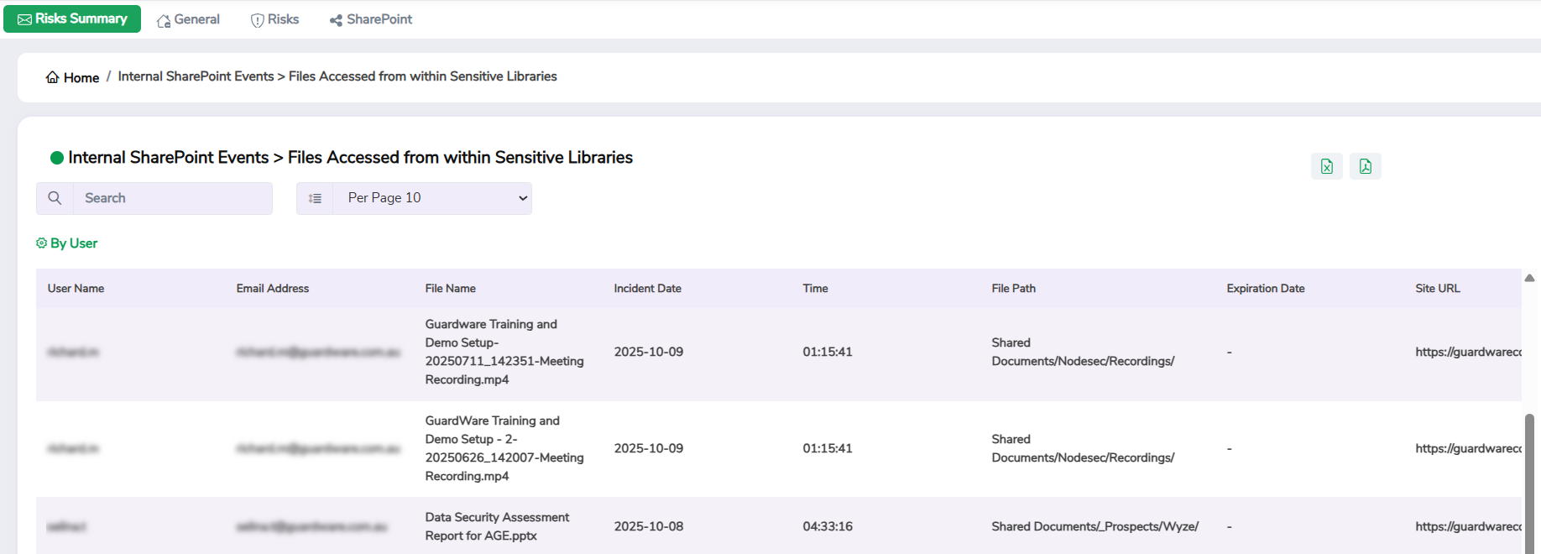Viewport: 1541px width, 554px height.
Task: Expand the Per Page 10 dropdown
Action: [431, 198]
